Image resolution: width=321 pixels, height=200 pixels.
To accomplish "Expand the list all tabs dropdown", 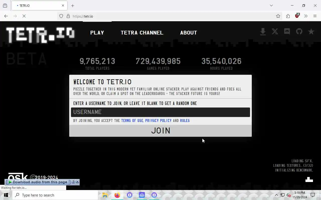I will (271, 5).
